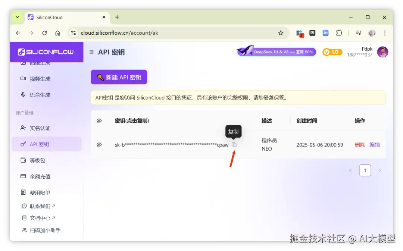This screenshot has height=251, width=403.
Task: Click the DeepSeek R1 & V3 promo banner
Action: 276,51
